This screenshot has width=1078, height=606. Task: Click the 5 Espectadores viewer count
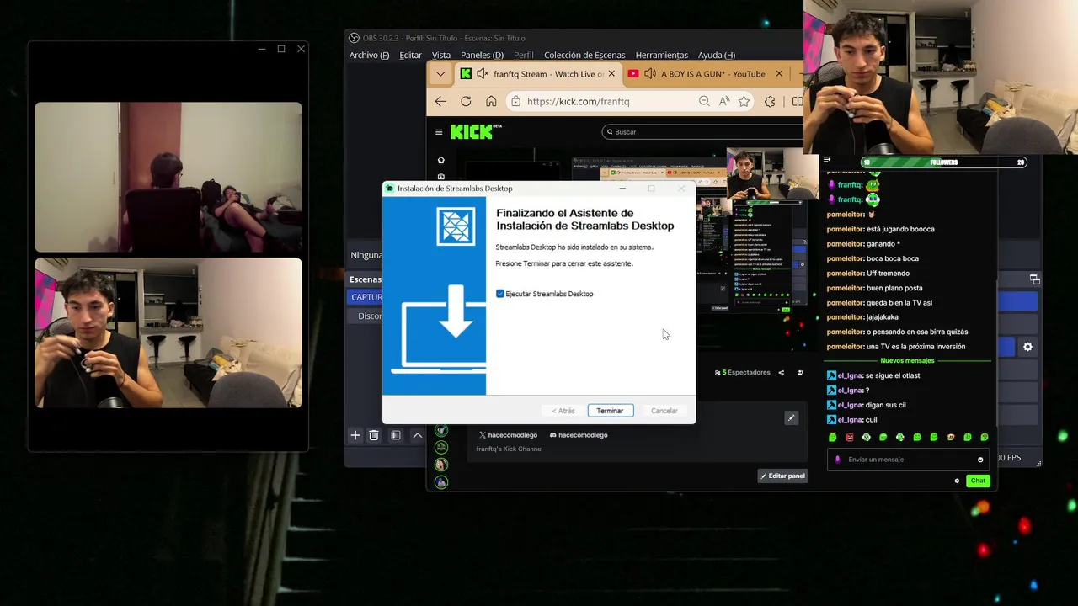click(742, 373)
